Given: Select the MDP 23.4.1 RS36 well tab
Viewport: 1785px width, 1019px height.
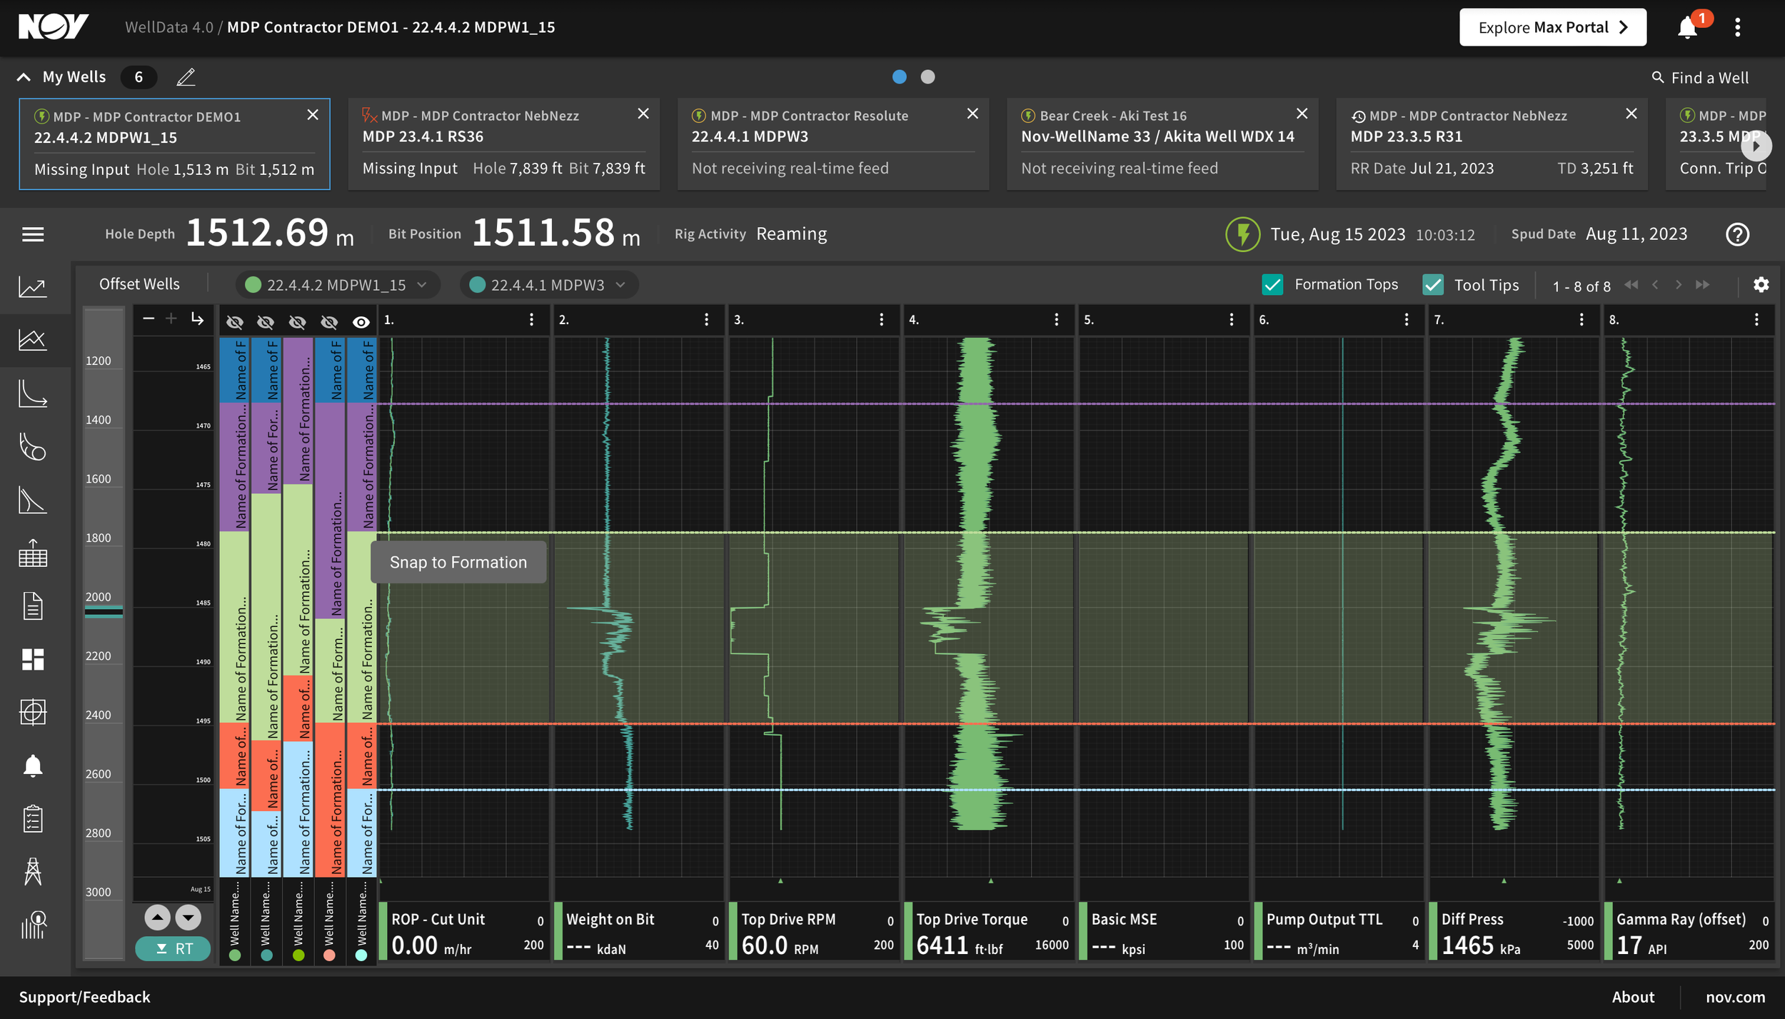Looking at the screenshot, I should [504, 144].
